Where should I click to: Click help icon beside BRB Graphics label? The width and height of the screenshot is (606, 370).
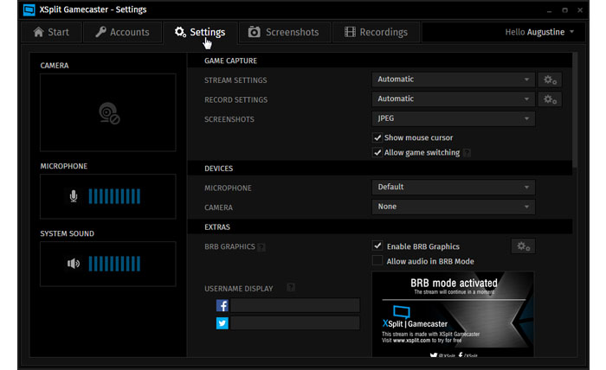pyautogui.click(x=261, y=247)
